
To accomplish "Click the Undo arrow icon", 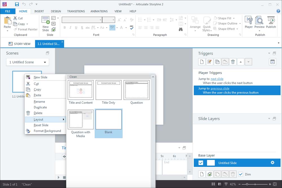I will click(24, 4).
